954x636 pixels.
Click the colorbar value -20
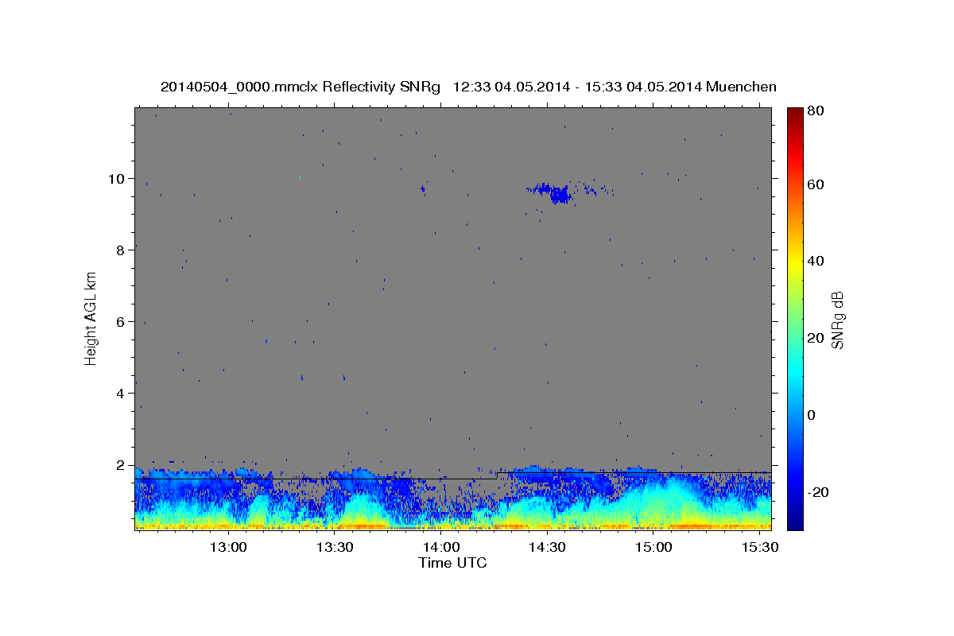820,492
